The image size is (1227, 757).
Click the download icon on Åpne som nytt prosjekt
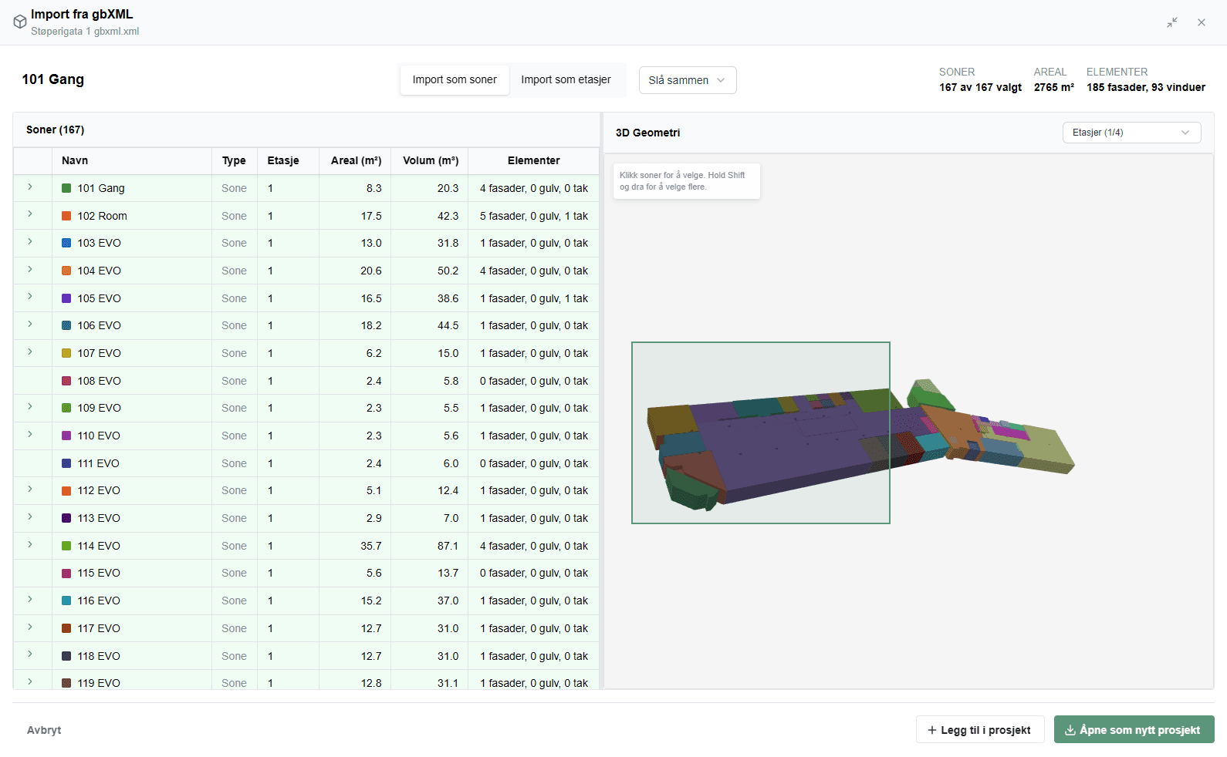click(1070, 730)
